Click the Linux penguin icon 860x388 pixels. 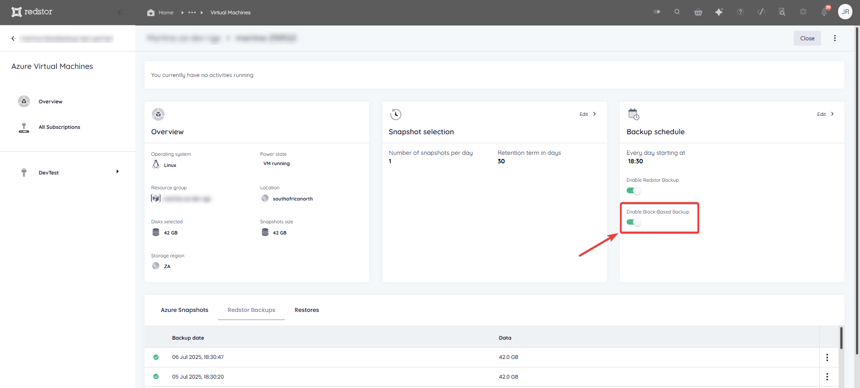point(155,164)
